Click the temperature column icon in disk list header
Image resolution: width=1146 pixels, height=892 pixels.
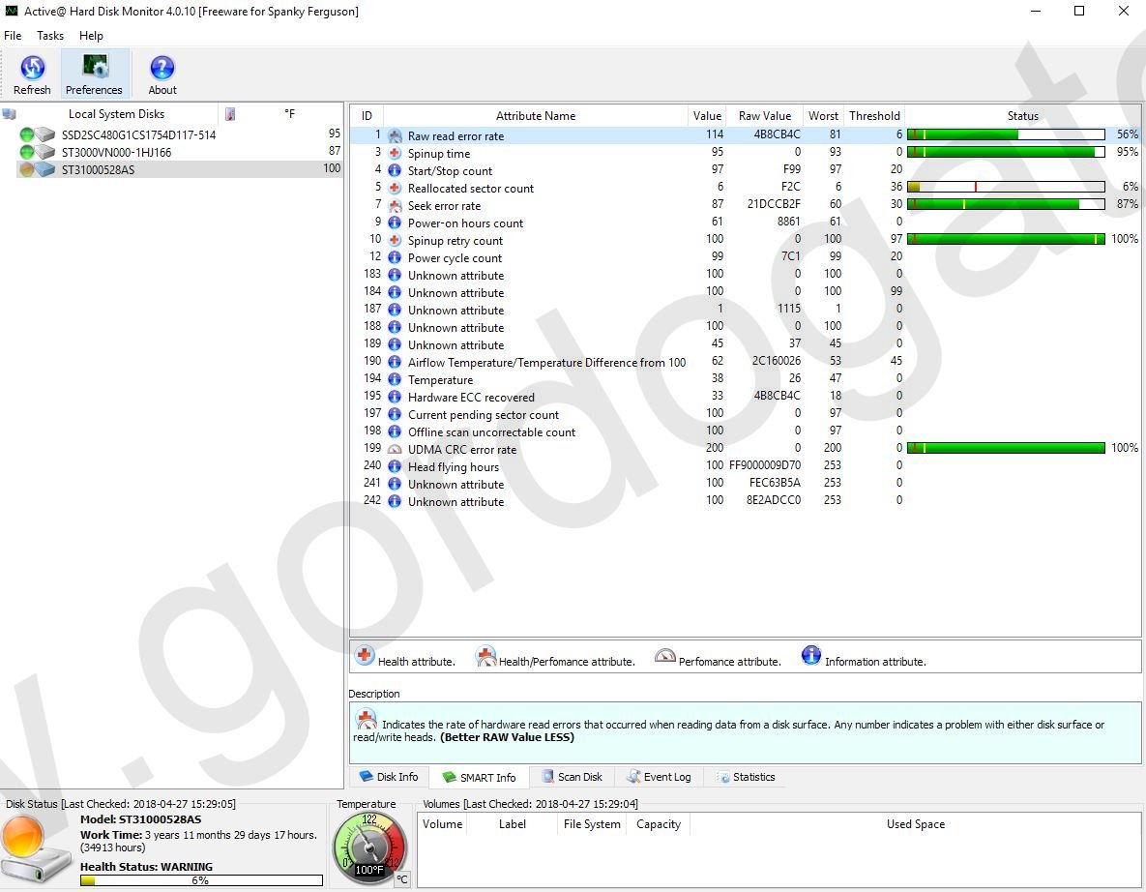point(230,114)
